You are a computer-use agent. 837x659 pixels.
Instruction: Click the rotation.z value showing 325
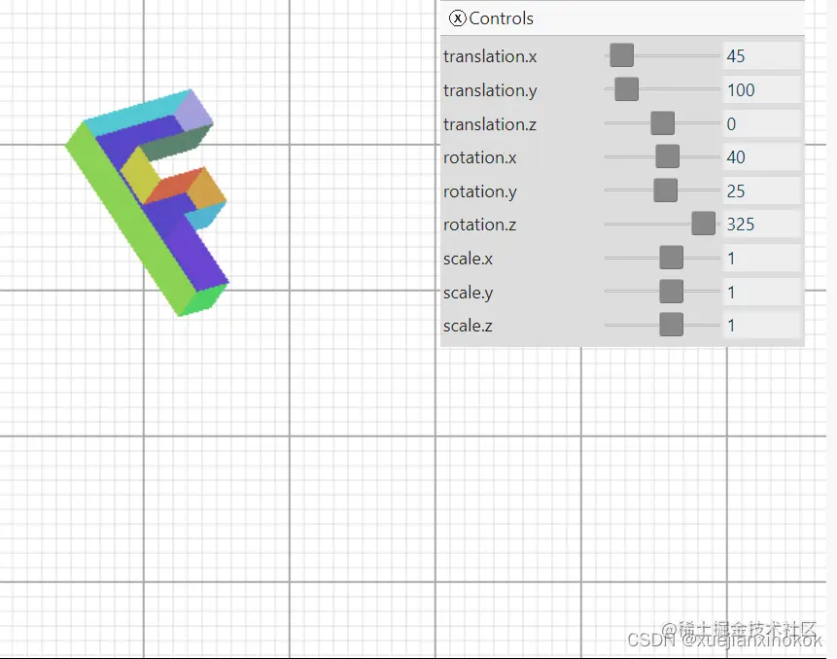tap(762, 223)
